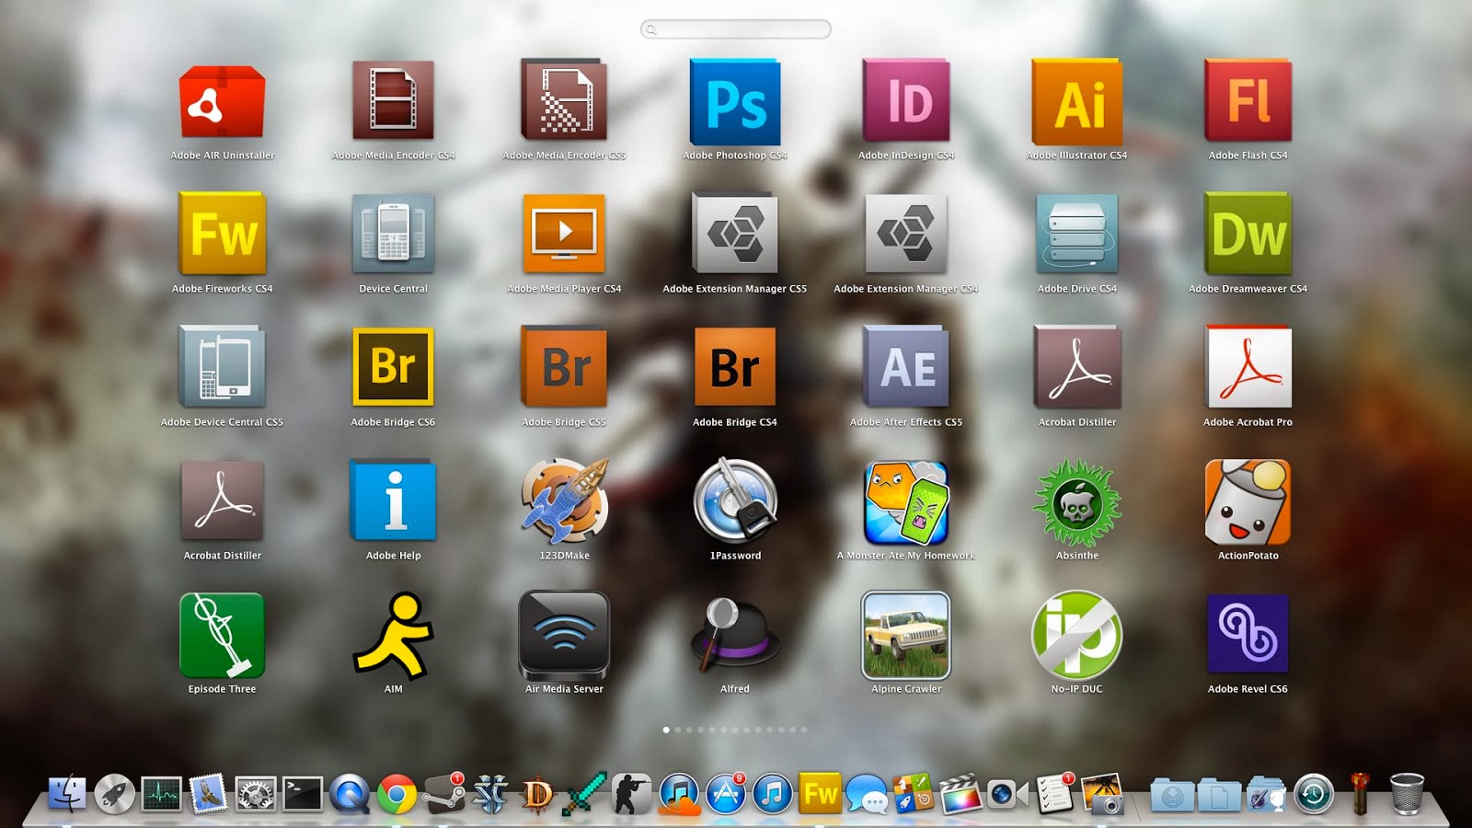Open the Alpine Crawler game
Viewport: 1472px width, 828px height.
point(906,635)
